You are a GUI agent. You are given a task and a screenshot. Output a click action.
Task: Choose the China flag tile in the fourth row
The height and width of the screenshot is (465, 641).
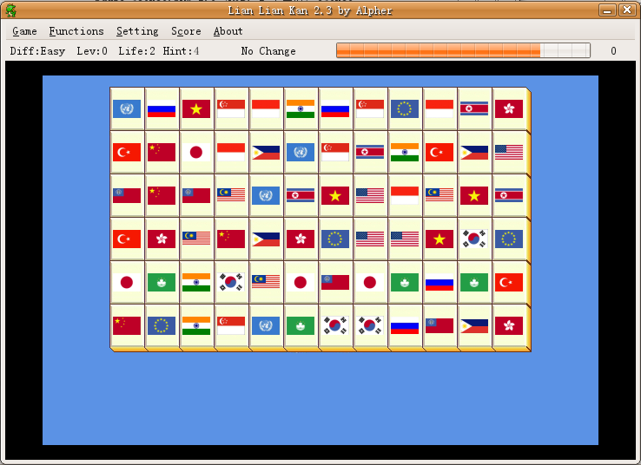click(231, 239)
